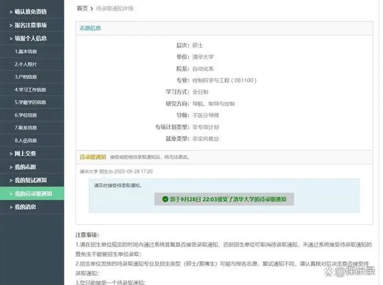Open 我的消息 sidebar item
383x285 pixels.
[25, 207]
